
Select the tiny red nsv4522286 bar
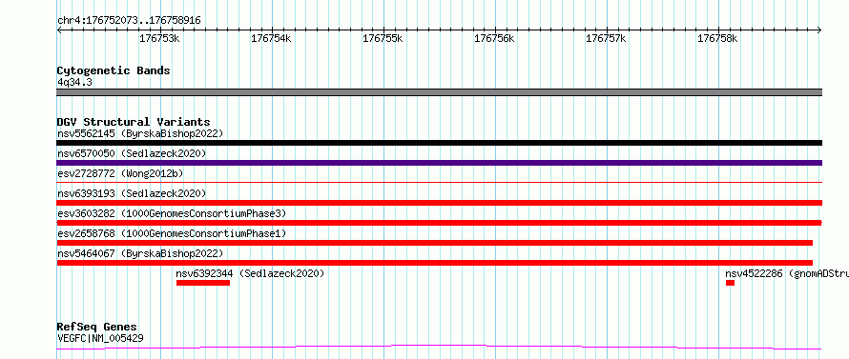730,283
